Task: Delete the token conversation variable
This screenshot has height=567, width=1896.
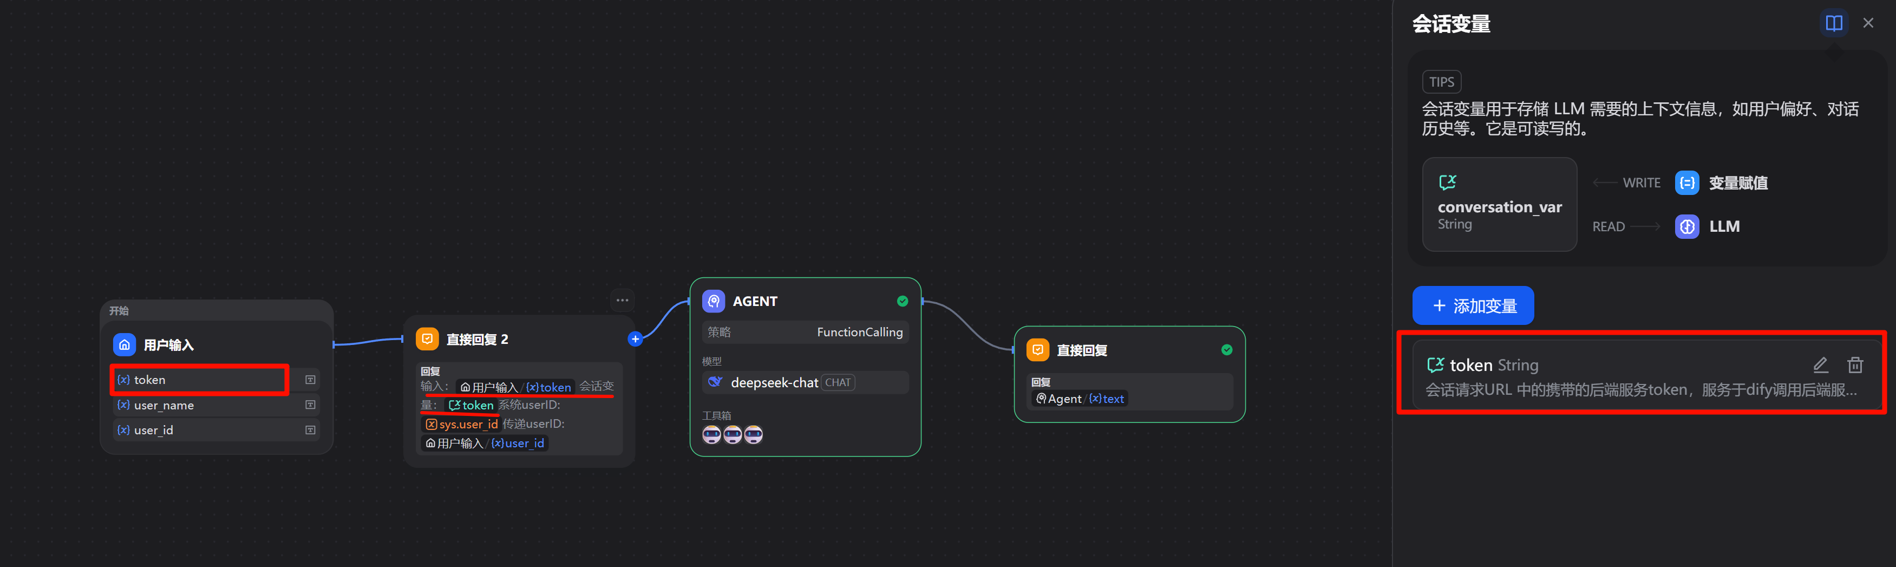Action: coord(1855,364)
